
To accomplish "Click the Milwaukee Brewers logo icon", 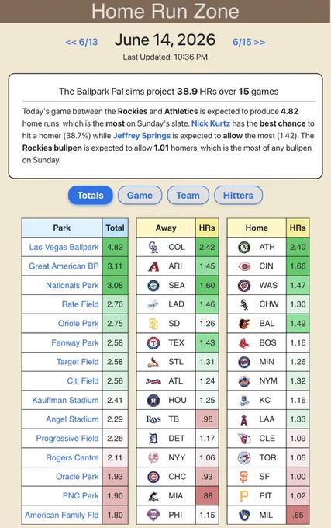I will [244, 515].
